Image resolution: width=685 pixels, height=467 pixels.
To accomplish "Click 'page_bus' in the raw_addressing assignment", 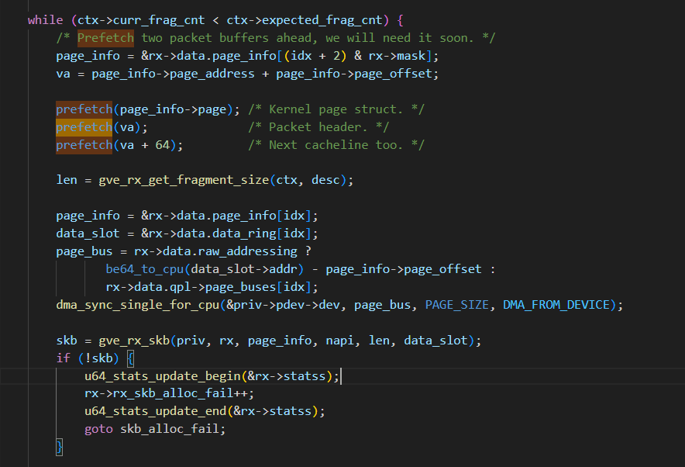I will click(84, 251).
